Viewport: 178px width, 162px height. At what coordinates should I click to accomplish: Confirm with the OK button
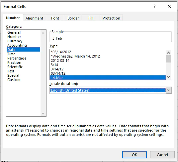click(134, 155)
